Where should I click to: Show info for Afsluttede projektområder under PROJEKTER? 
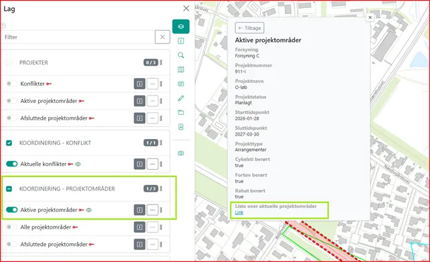(140, 118)
